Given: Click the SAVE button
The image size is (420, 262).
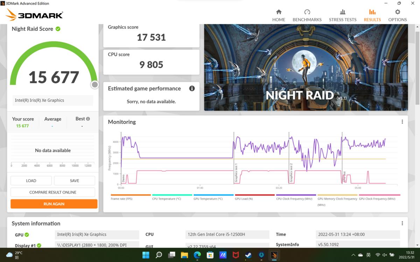Looking at the screenshot, I should click(75, 181).
